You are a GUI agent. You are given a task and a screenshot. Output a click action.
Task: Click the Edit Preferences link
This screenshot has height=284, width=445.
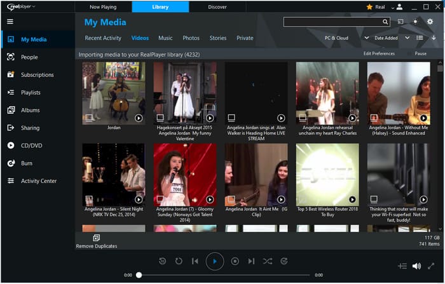point(379,54)
